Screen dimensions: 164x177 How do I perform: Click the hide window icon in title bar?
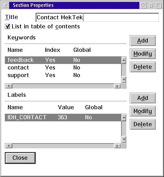(x=144, y=6)
